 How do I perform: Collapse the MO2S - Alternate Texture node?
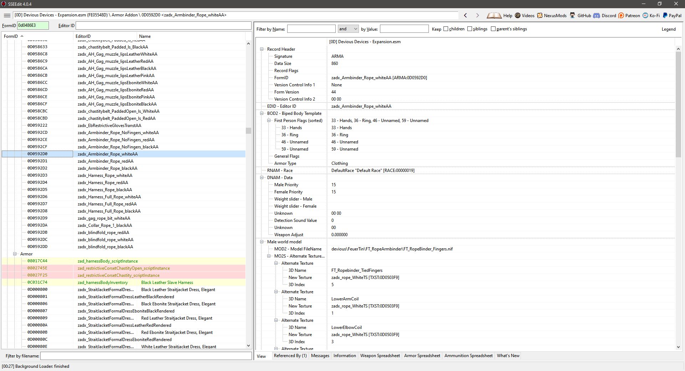(x=269, y=256)
